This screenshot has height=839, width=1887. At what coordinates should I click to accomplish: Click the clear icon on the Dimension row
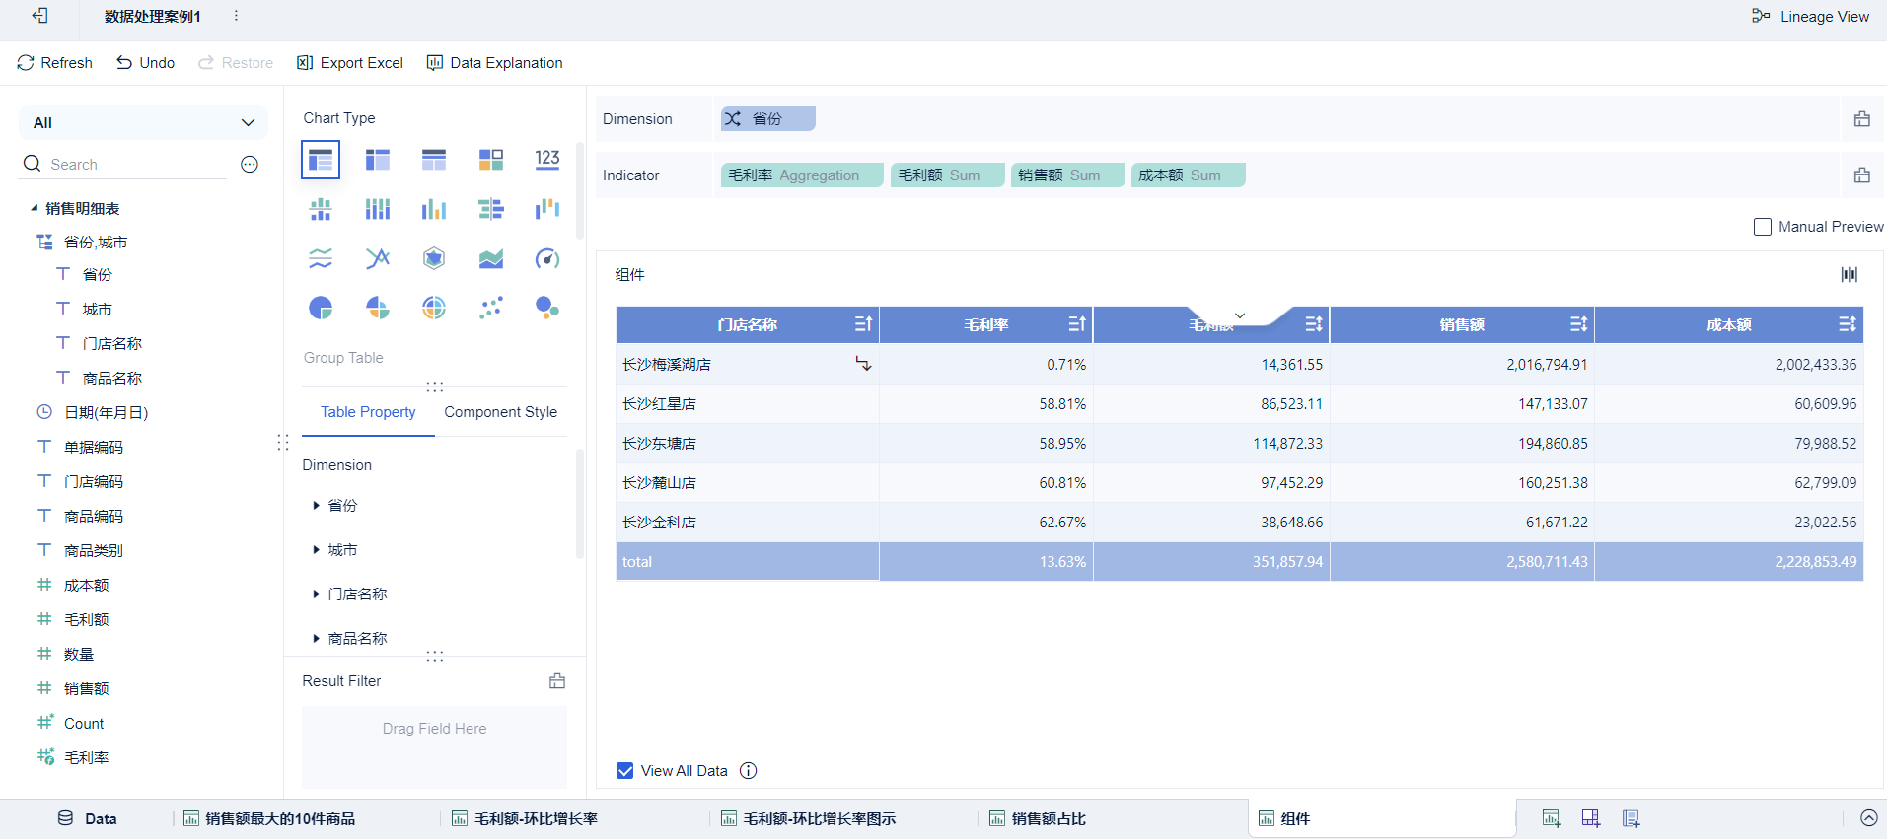point(1862,119)
